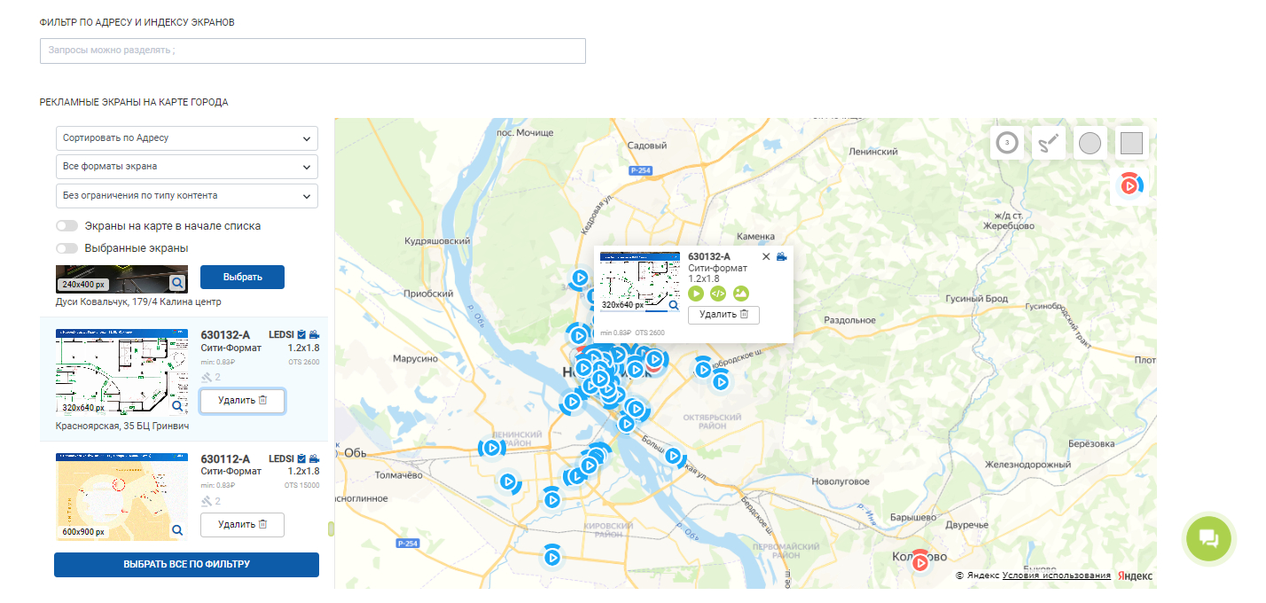Click the screen list scrollbar handle
Viewport: 1266px width, 603px height.
coord(332,529)
